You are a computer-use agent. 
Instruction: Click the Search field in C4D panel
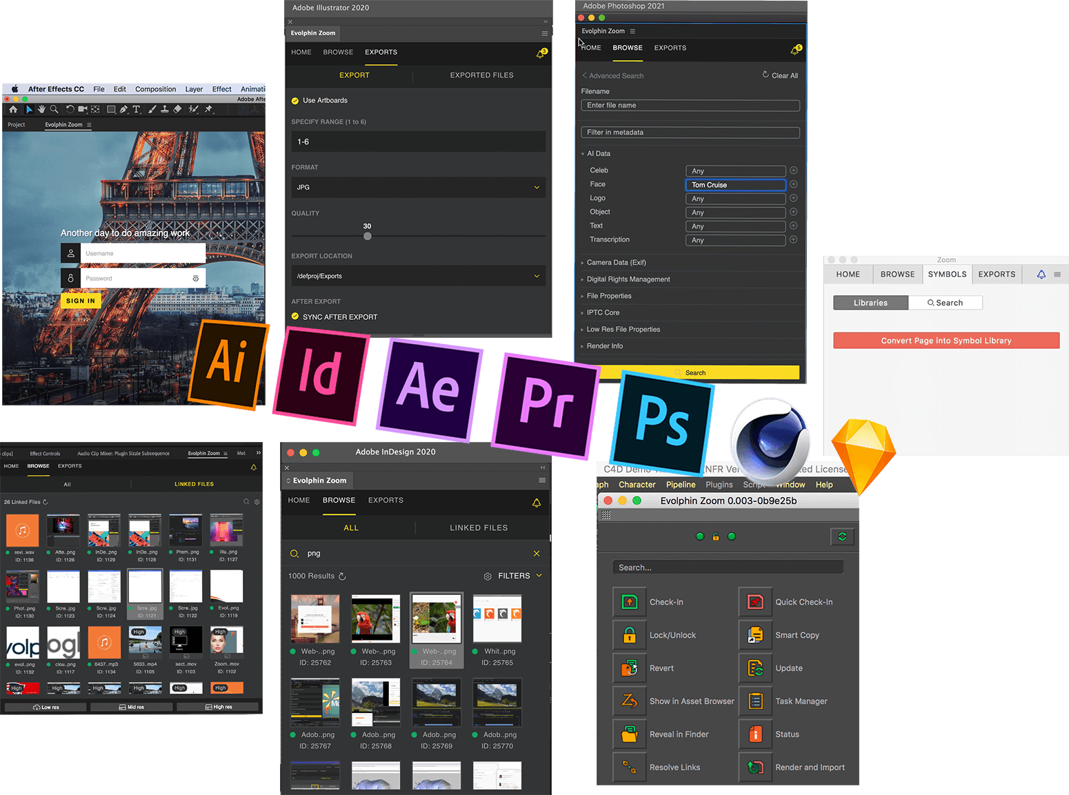click(728, 567)
